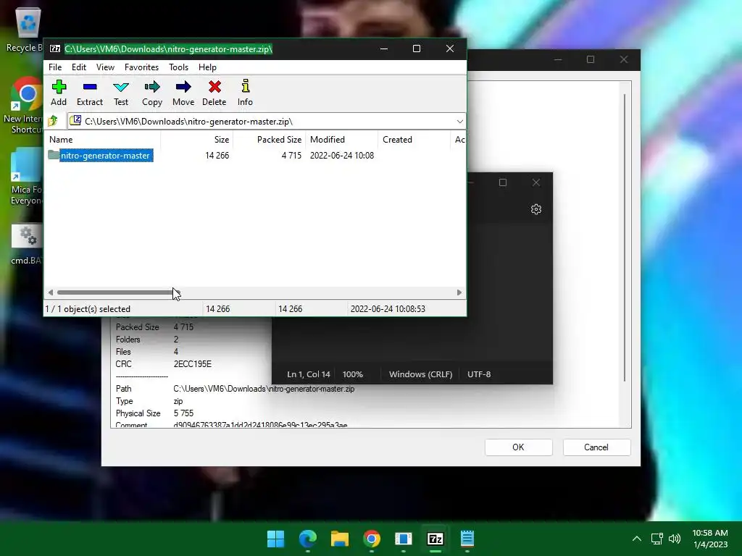Screen dimensions: 742x556
Task: Click OK in the properties dialog
Action: point(518,447)
